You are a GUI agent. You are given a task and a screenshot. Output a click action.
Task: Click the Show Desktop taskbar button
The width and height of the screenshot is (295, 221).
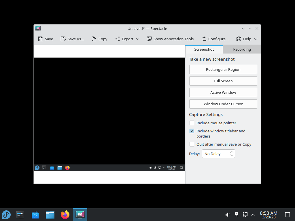pos(288,215)
